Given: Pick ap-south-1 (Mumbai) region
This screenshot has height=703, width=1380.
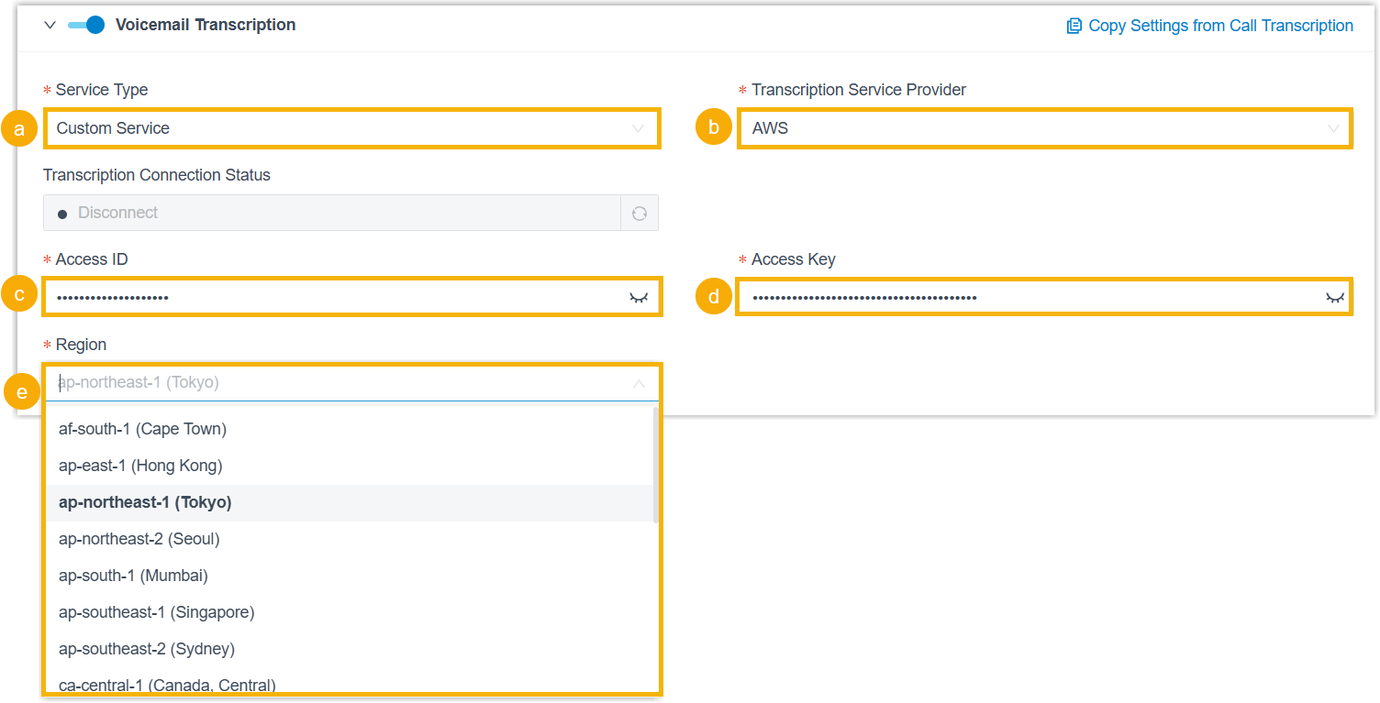Looking at the screenshot, I should coord(350,576).
